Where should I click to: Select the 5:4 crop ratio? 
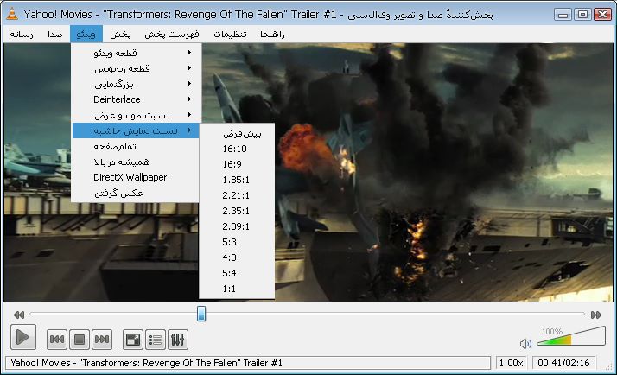tap(237, 273)
